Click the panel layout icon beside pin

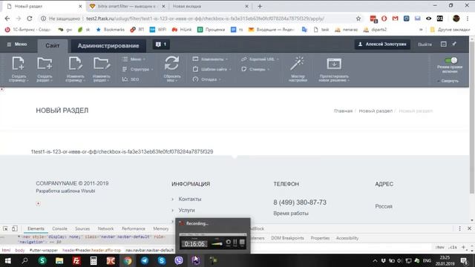pyautogui.click(x=444, y=44)
